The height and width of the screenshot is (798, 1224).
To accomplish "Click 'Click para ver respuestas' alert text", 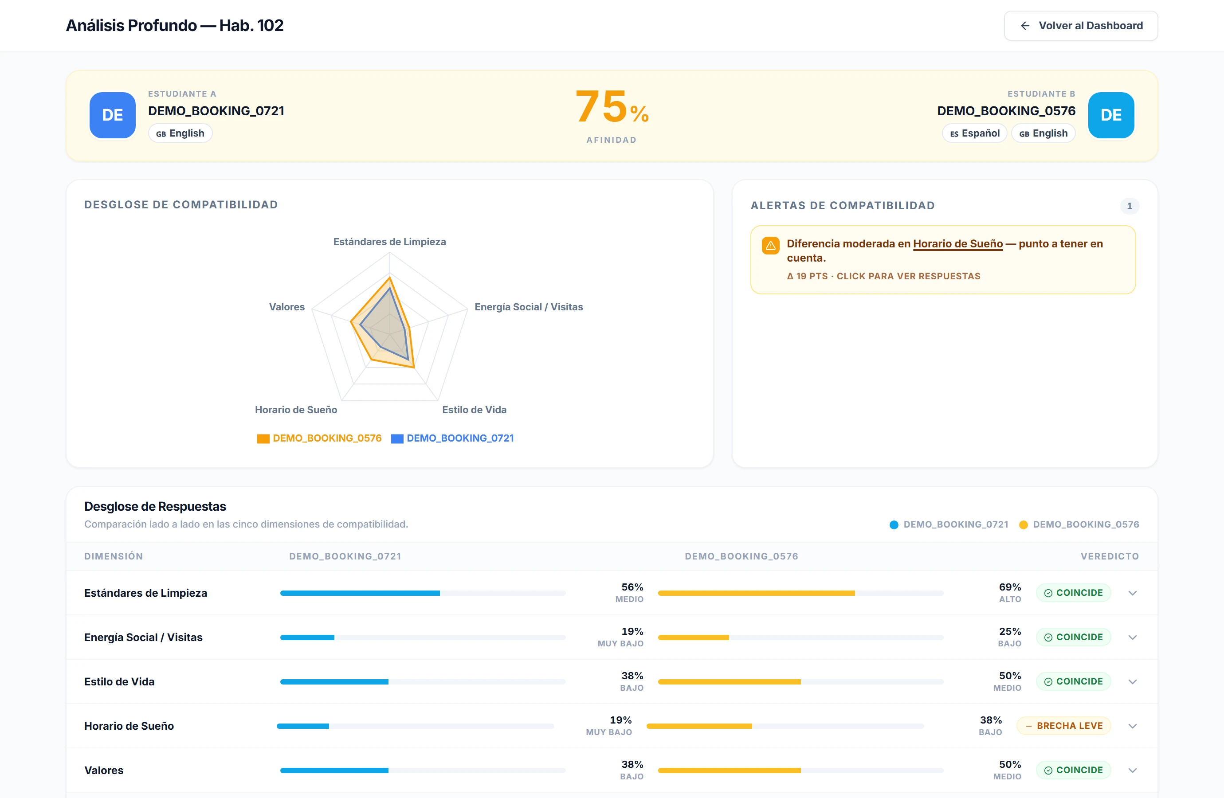I will 908,276.
